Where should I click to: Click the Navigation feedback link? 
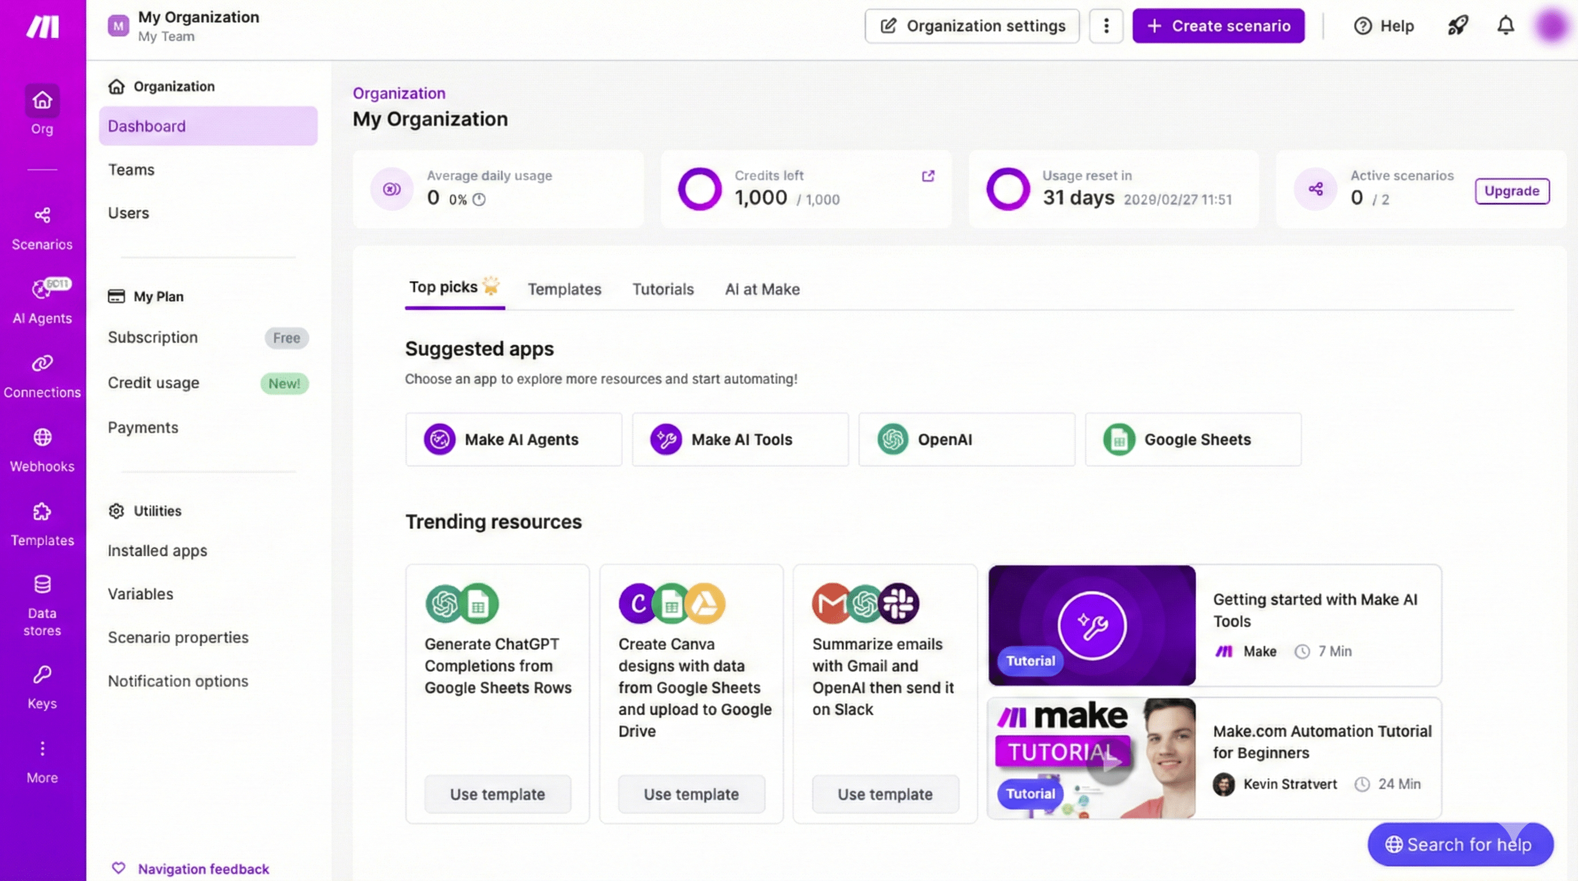(x=203, y=868)
